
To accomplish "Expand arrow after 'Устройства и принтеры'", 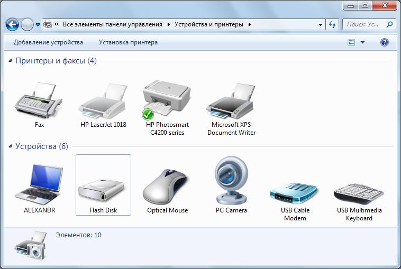I will tap(250, 24).
